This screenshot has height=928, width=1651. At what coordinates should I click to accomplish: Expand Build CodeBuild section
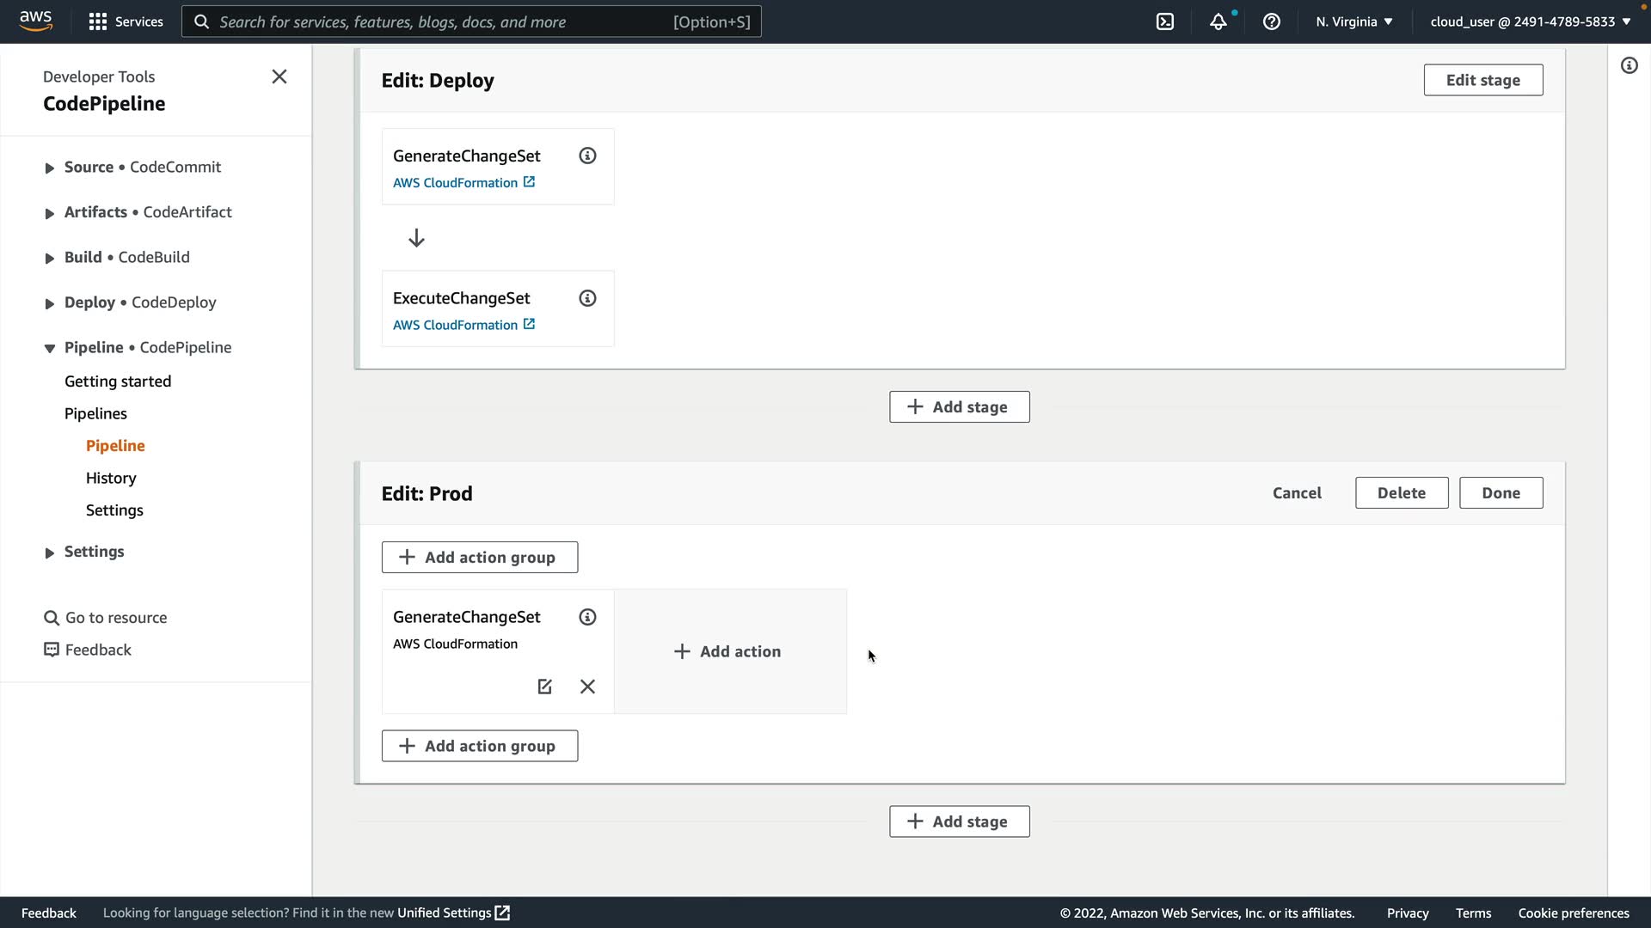pos(49,258)
